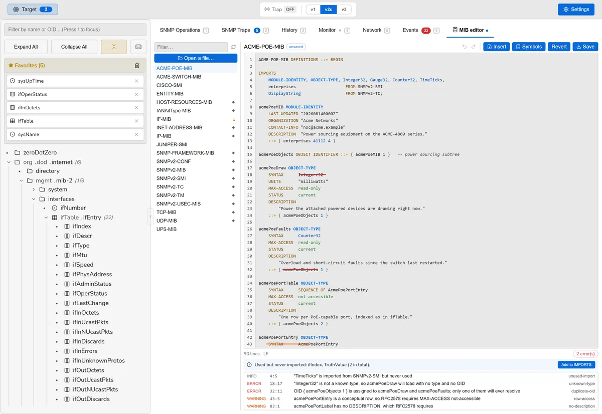
Task: Undo the last editor change
Action: pos(465,47)
